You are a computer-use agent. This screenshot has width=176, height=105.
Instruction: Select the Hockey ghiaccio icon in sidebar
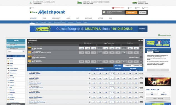8,68
